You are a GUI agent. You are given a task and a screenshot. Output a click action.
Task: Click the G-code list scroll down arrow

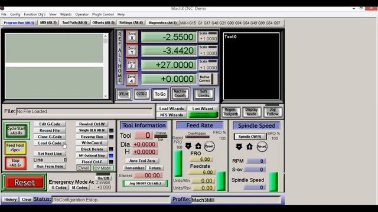pos(105,96)
